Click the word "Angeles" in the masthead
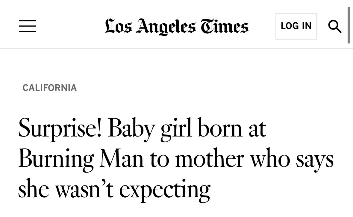353x217 pixels. pyautogui.click(x=166, y=27)
